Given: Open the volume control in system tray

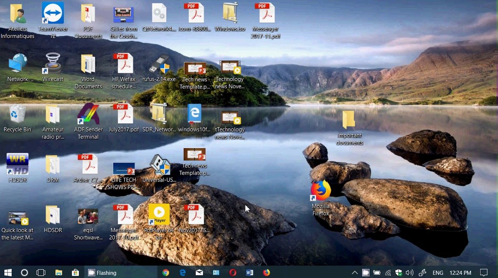Looking at the screenshot, I should pyautogui.click(x=409, y=273).
